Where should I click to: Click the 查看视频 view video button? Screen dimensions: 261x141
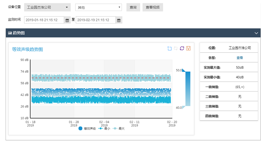click(152, 7)
